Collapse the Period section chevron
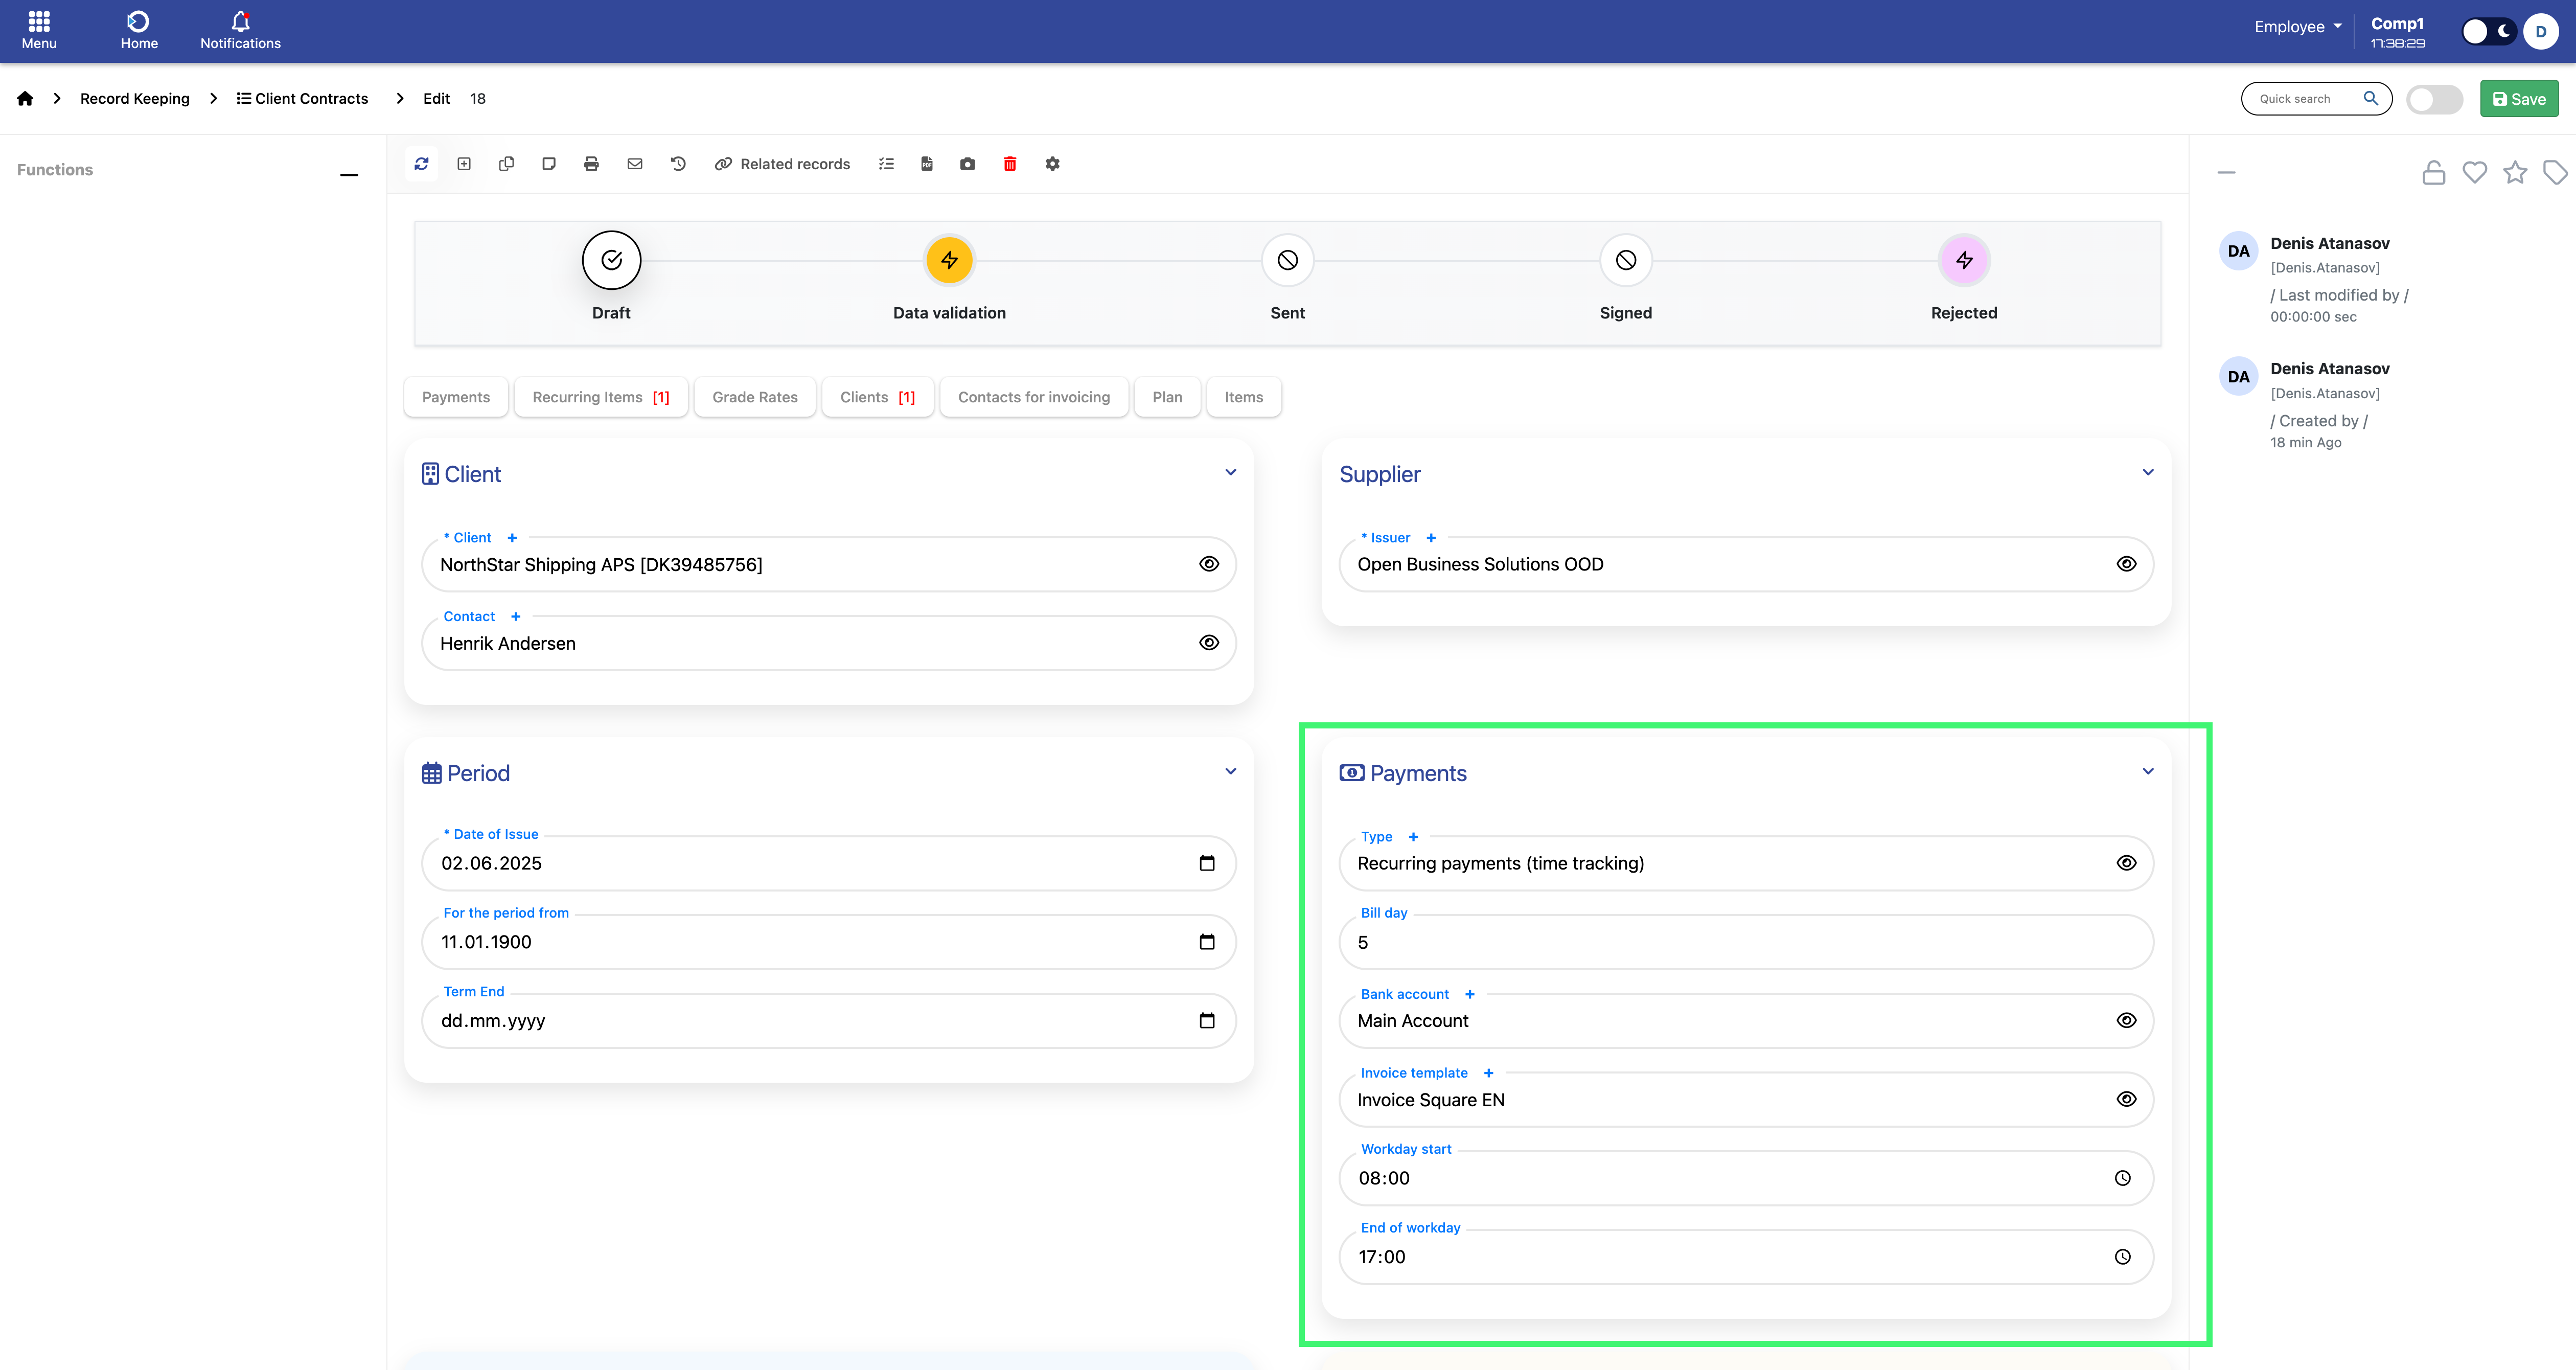 coord(1231,771)
